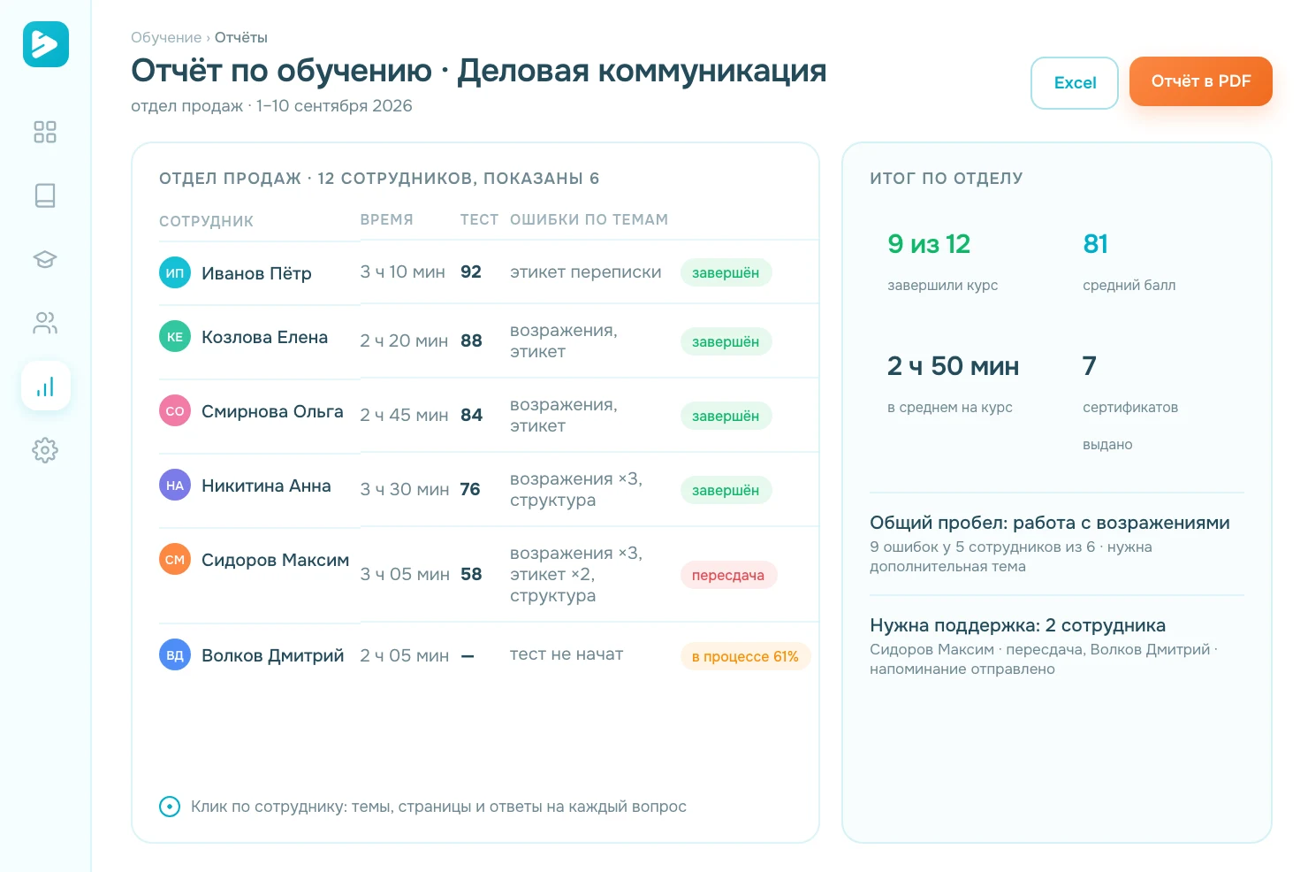Click the 2 ч 50 мин average time
The height and width of the screenshot is (872, 1308).
[x=953, y=366]
